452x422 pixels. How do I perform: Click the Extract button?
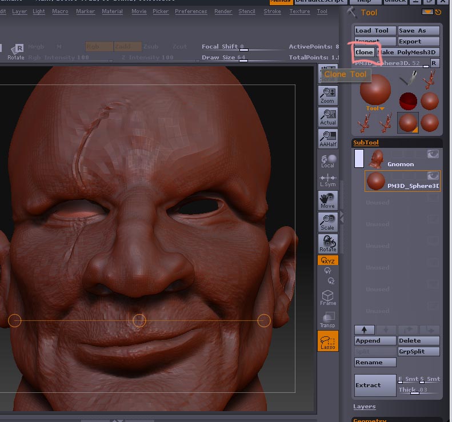pos(375,385)
